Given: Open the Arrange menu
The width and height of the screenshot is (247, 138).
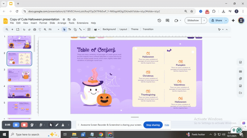Looking at the screenshot, I should coord(62,23).
